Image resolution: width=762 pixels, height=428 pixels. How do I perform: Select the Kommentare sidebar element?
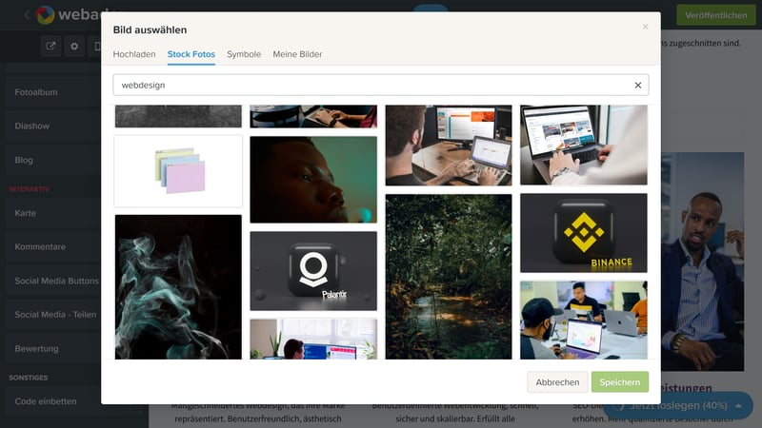[x=53, y=247]
